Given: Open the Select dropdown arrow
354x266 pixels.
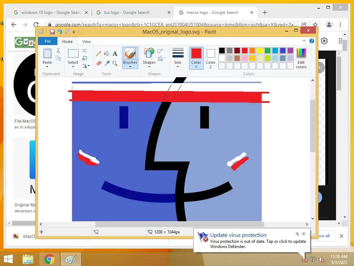Looking at the screenshot, I should tap(73, 67).
